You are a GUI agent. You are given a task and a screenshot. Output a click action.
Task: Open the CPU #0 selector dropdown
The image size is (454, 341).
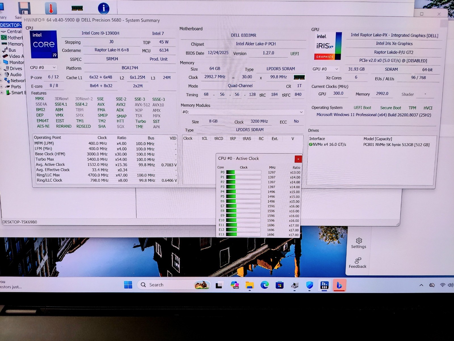coord(43,68)
